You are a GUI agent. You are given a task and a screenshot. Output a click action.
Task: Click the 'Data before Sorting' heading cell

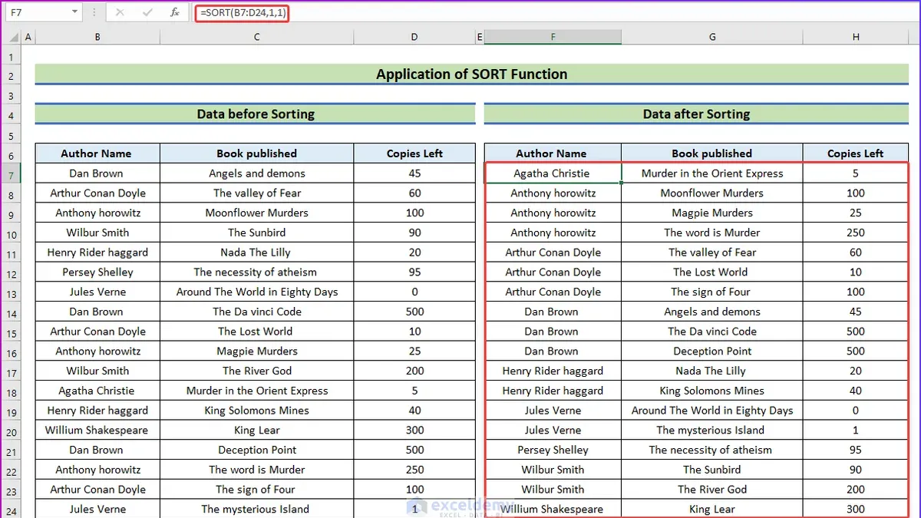(256, 114)
